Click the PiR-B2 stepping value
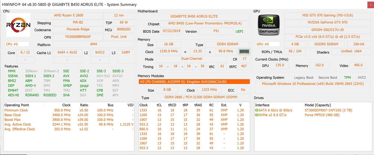374x155 pixels. tap(78, 22)
